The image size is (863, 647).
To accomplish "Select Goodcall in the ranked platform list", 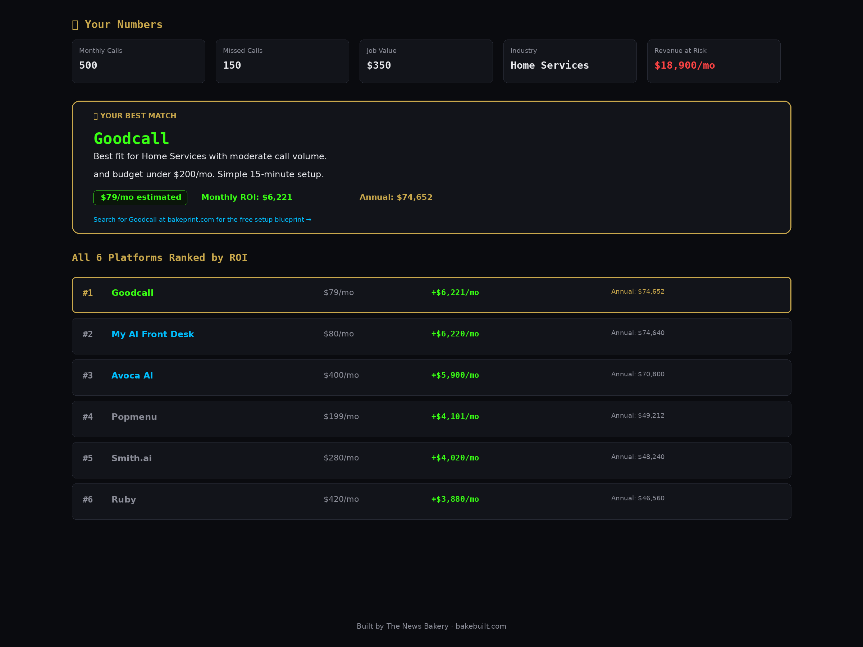I will (431, 295).
